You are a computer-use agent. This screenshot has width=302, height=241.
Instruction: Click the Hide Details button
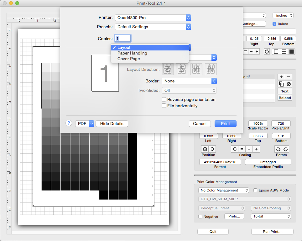(112, 123)
